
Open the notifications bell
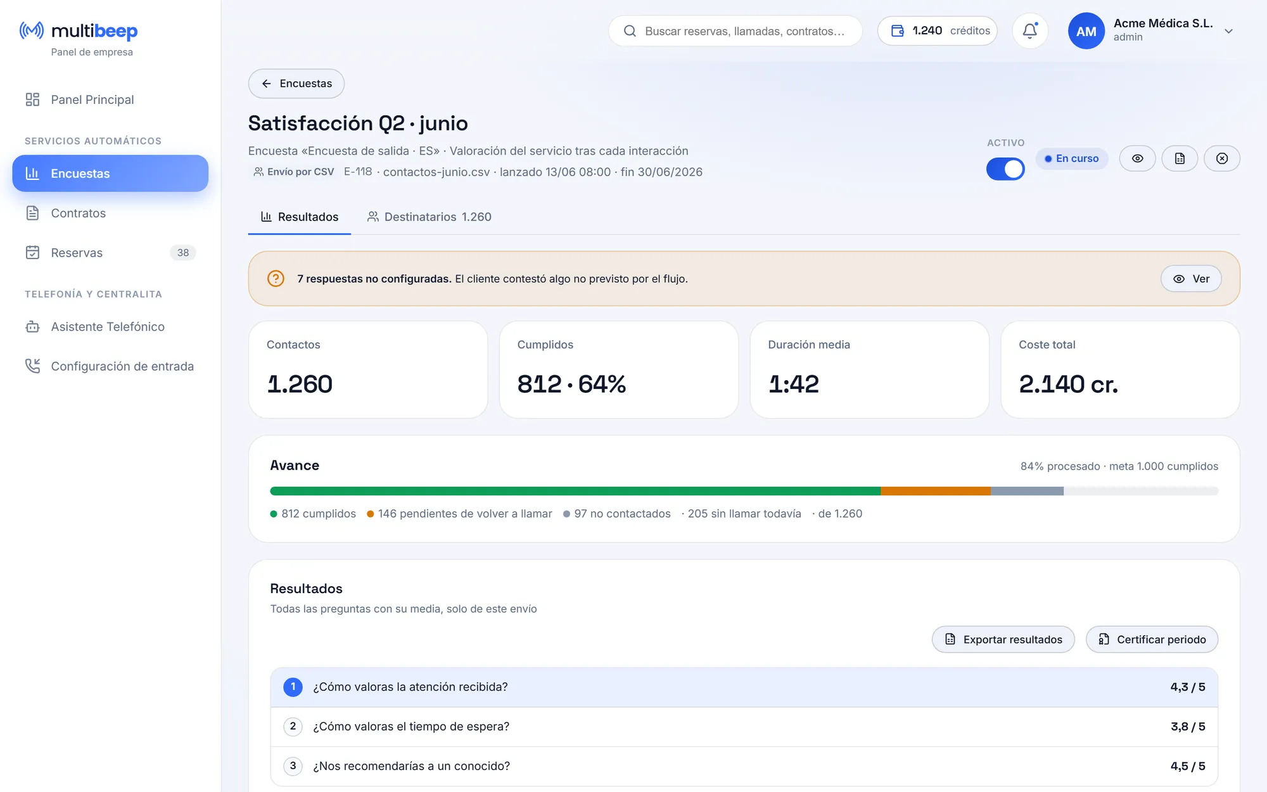point(1029,30)
